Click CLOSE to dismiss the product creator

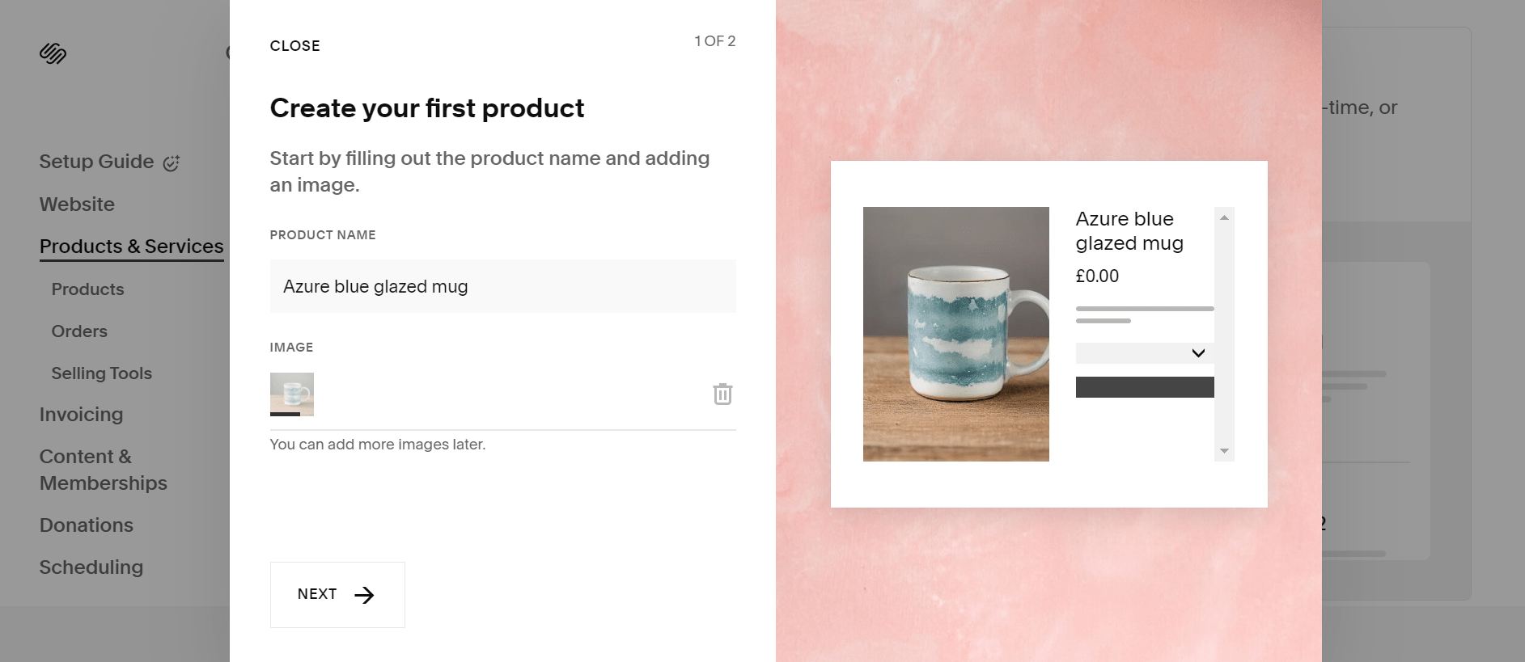(x=294, y=46)
